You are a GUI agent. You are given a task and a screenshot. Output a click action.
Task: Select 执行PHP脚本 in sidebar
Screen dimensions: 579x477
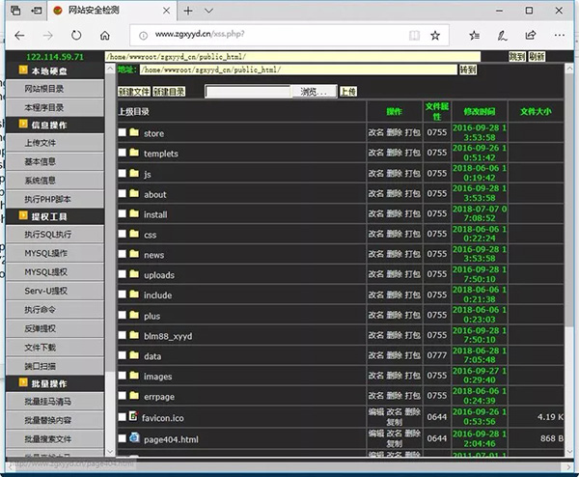pos(55,199)
